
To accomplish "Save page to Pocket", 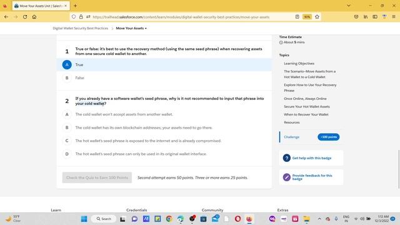I will [x=356, y=17].
